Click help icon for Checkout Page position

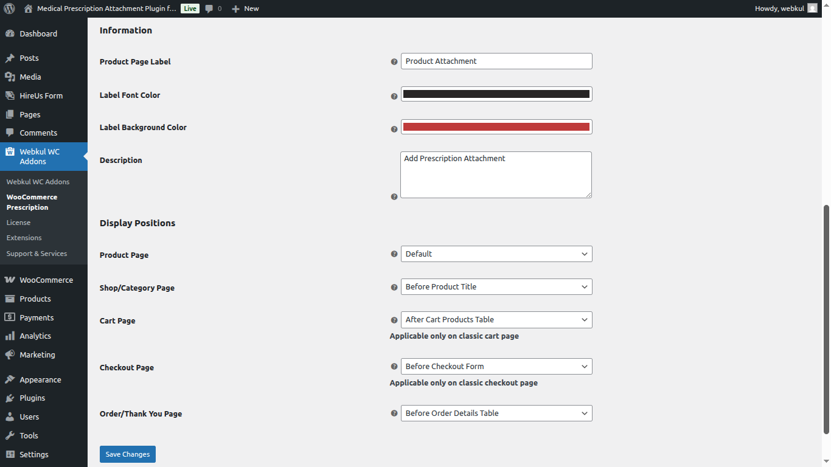click(394, 367)
